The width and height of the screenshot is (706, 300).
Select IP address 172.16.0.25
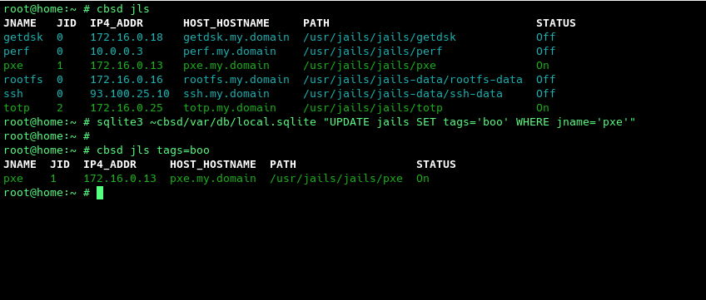coord(127,108)
